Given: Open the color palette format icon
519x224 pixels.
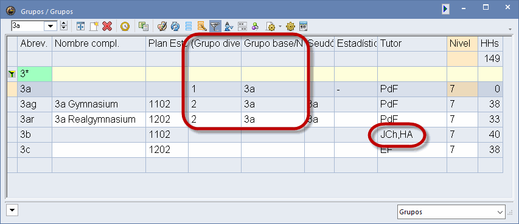Looking at the screenshot, I should click(x=162, y=26).
